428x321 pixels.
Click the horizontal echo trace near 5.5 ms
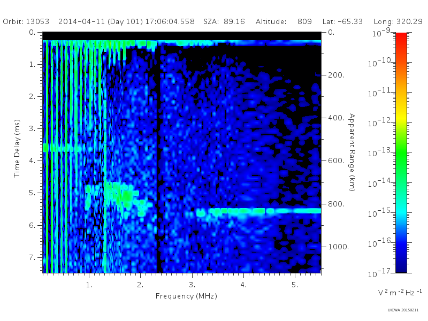258,211
